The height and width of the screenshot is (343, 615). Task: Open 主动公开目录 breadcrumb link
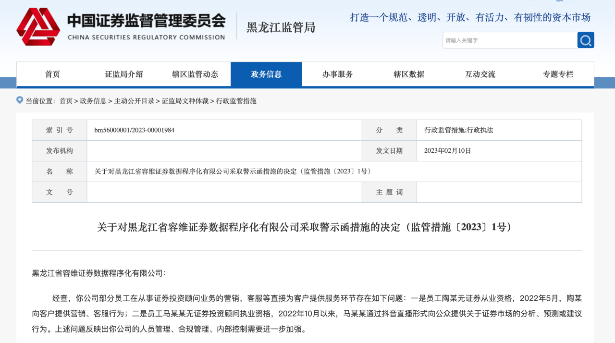[x=134, y=101]
